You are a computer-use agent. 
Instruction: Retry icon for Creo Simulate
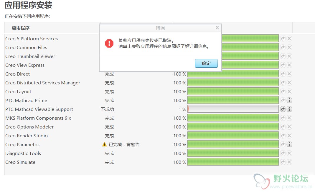coord(283,162)
